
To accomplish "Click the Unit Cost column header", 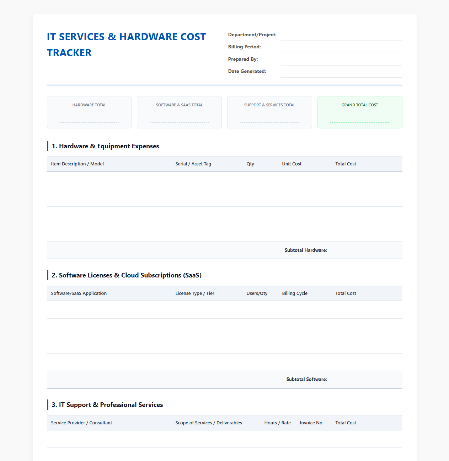I will [292, 164].
